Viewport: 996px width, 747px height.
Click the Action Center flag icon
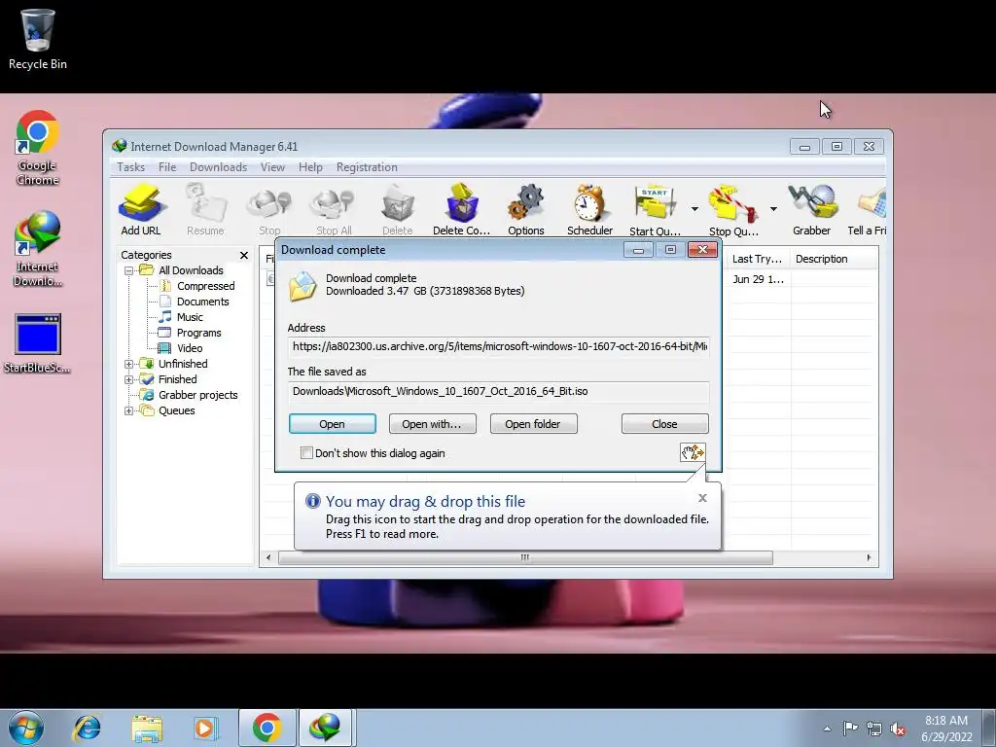[850, 729]
